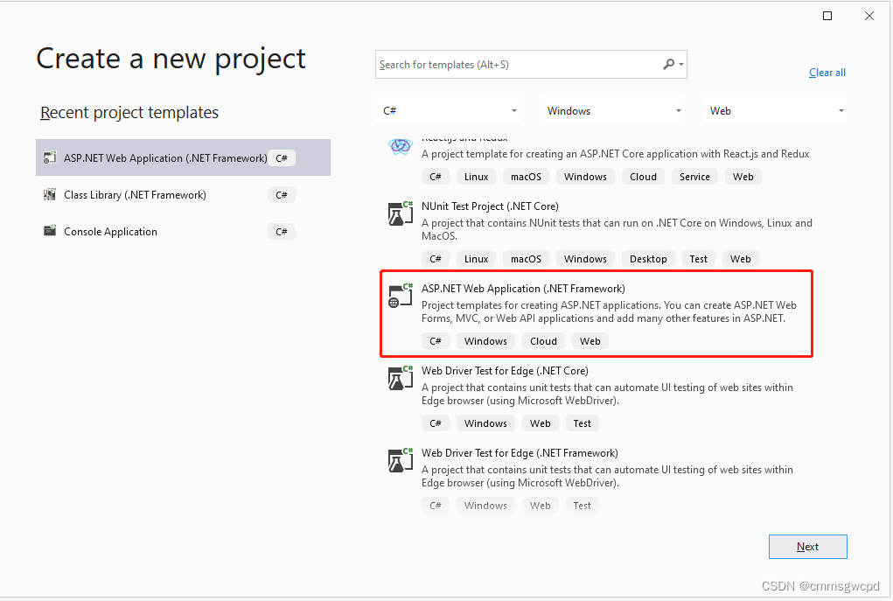Click the Next button

(807, 547)
